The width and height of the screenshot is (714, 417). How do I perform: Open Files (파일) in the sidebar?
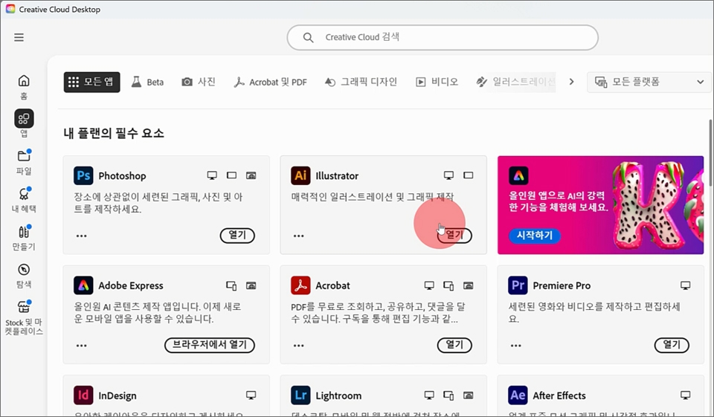coord(24,161)
